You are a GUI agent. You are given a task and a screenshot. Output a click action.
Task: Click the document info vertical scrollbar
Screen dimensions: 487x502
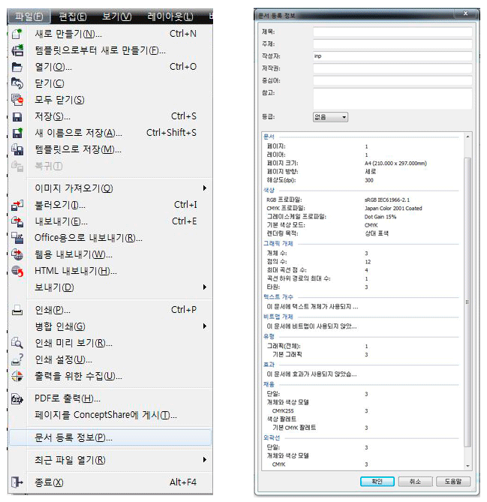469,300
